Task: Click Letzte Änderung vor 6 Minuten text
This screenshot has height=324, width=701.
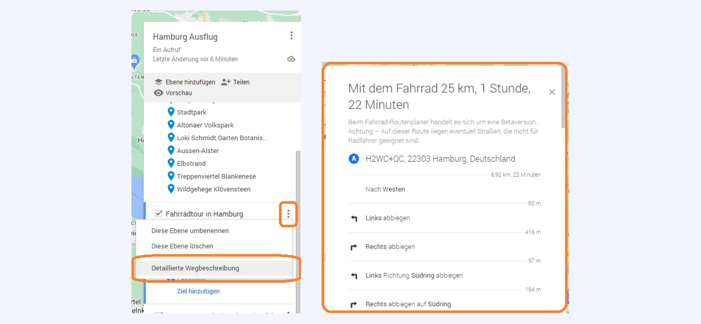Action: coord(195,59)
